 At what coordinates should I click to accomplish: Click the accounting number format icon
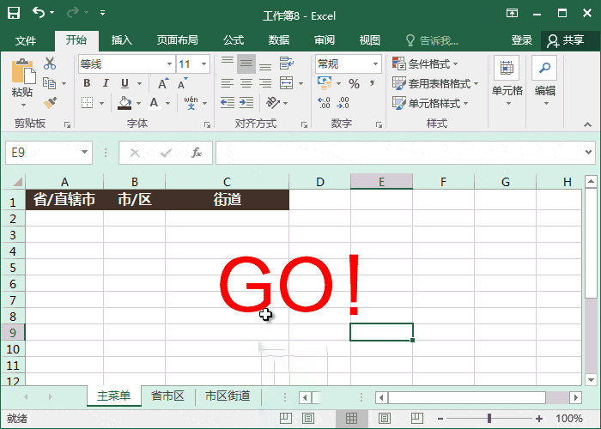[x=325, y=82]
